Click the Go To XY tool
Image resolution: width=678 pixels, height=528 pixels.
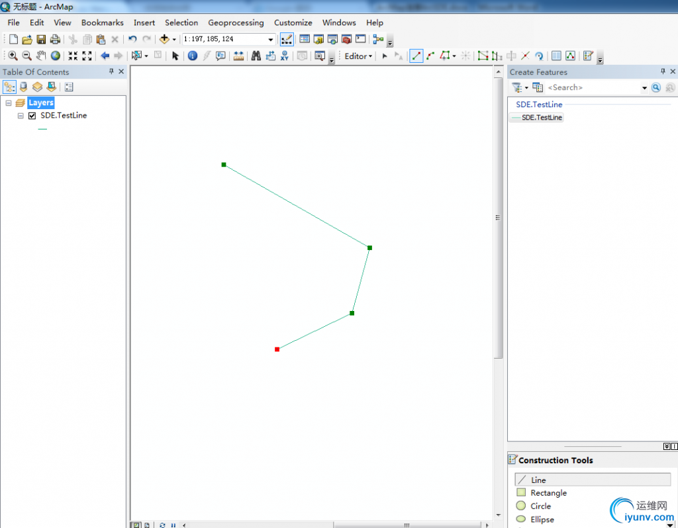pyautogui.click(x=284, y=56)
